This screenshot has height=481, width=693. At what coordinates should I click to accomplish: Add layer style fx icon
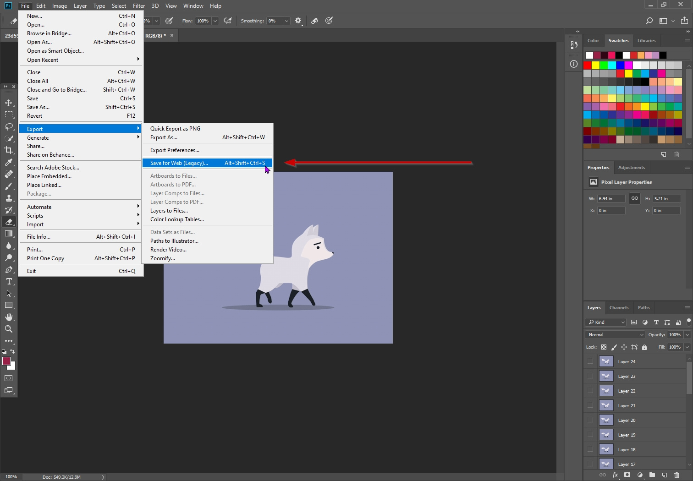pos(615,475)
